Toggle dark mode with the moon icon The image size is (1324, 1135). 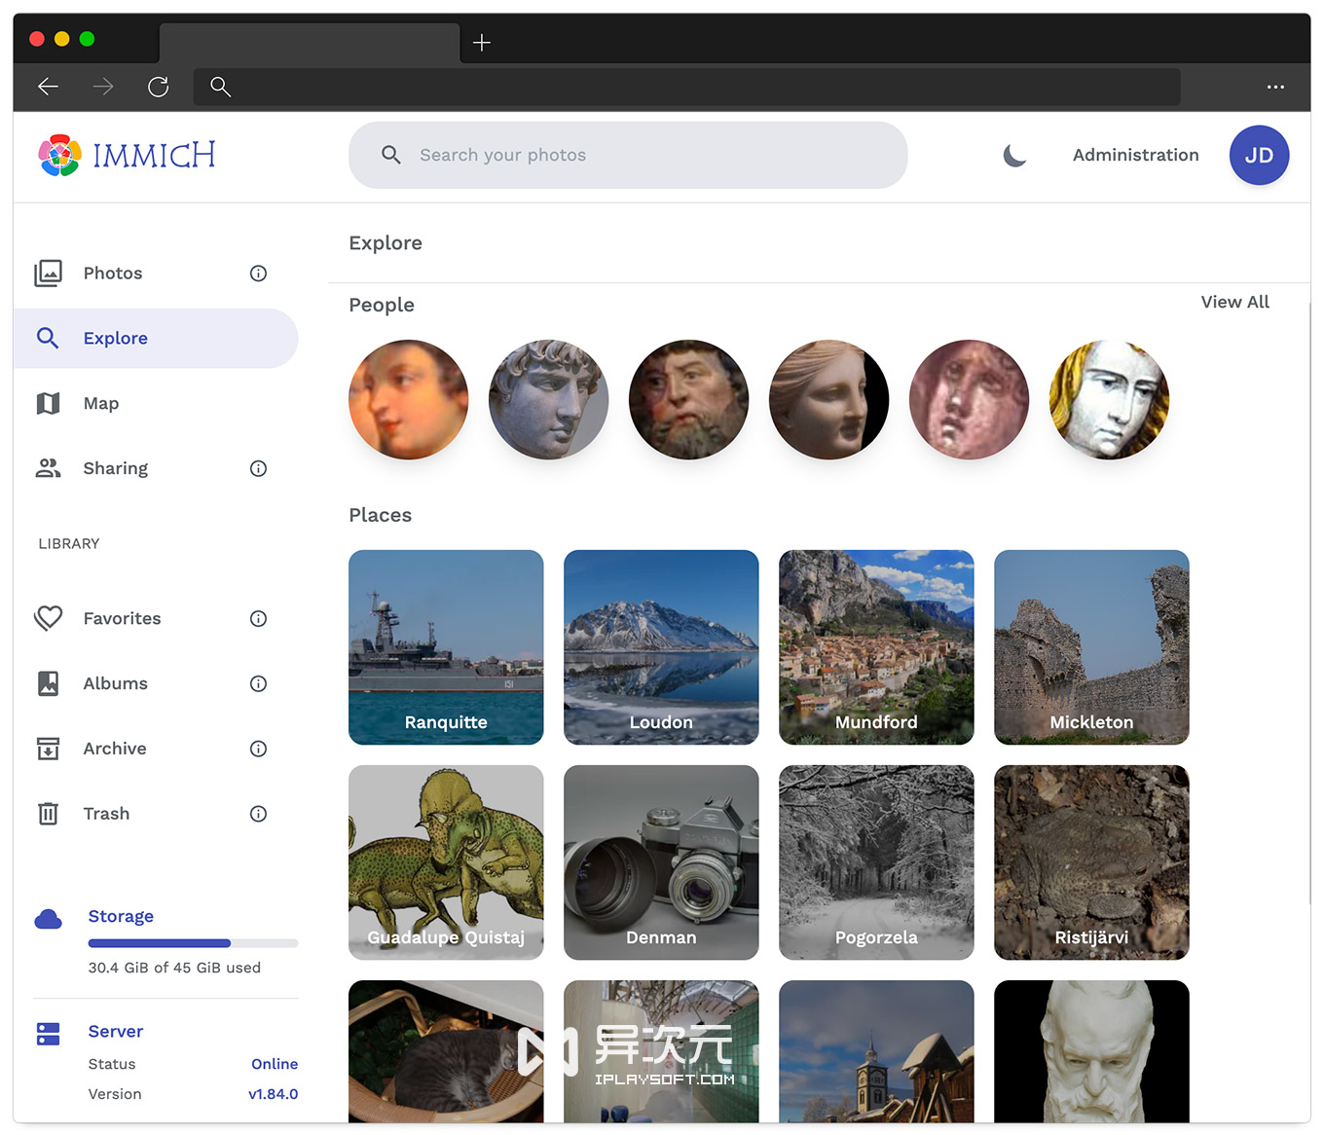[1014, 156]
